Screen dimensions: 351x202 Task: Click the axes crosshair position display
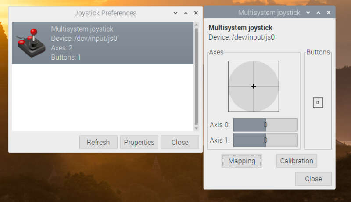(x=254, y=87)
